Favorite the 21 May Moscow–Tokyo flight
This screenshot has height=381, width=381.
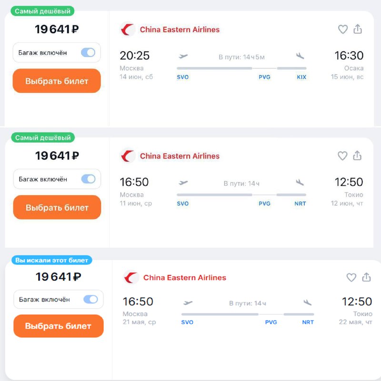pyautogui.click(x=351, y=277)
